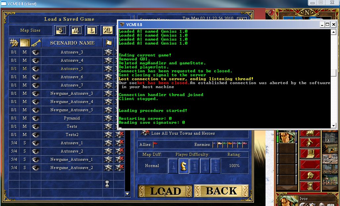Sort saves by player count column icon

tap(14, 43)
